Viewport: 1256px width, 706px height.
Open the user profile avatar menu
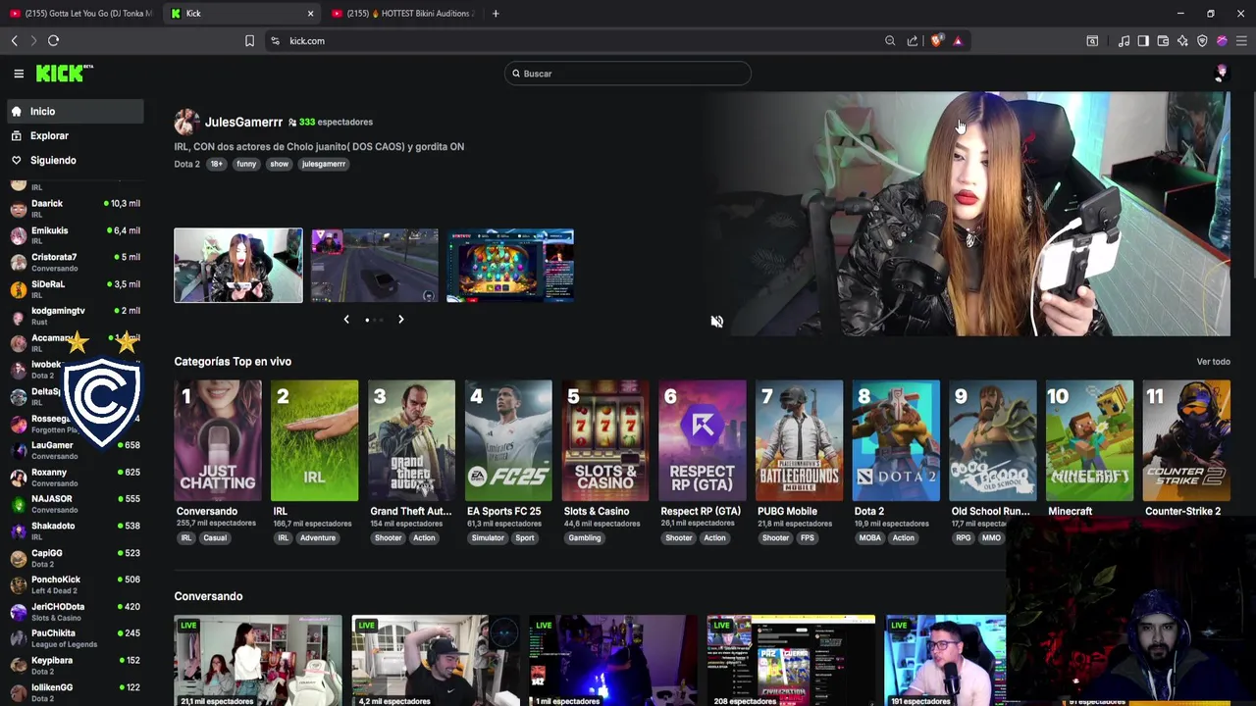click(1221, 74)
